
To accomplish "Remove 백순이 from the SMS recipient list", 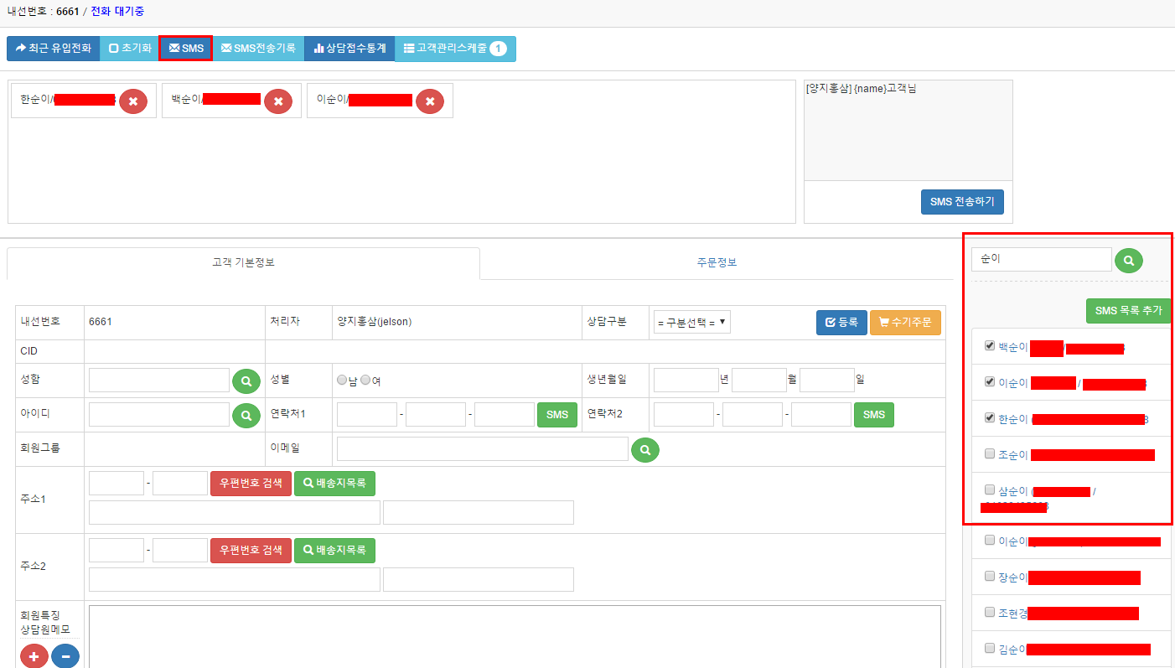I will tap(278, 101).
